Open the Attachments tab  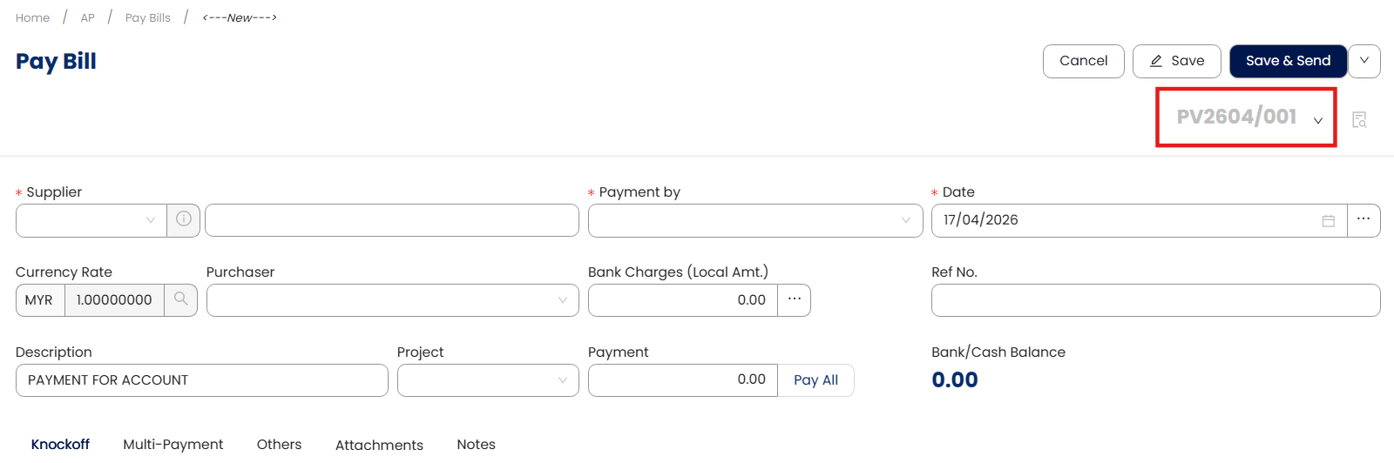point(379,445)
